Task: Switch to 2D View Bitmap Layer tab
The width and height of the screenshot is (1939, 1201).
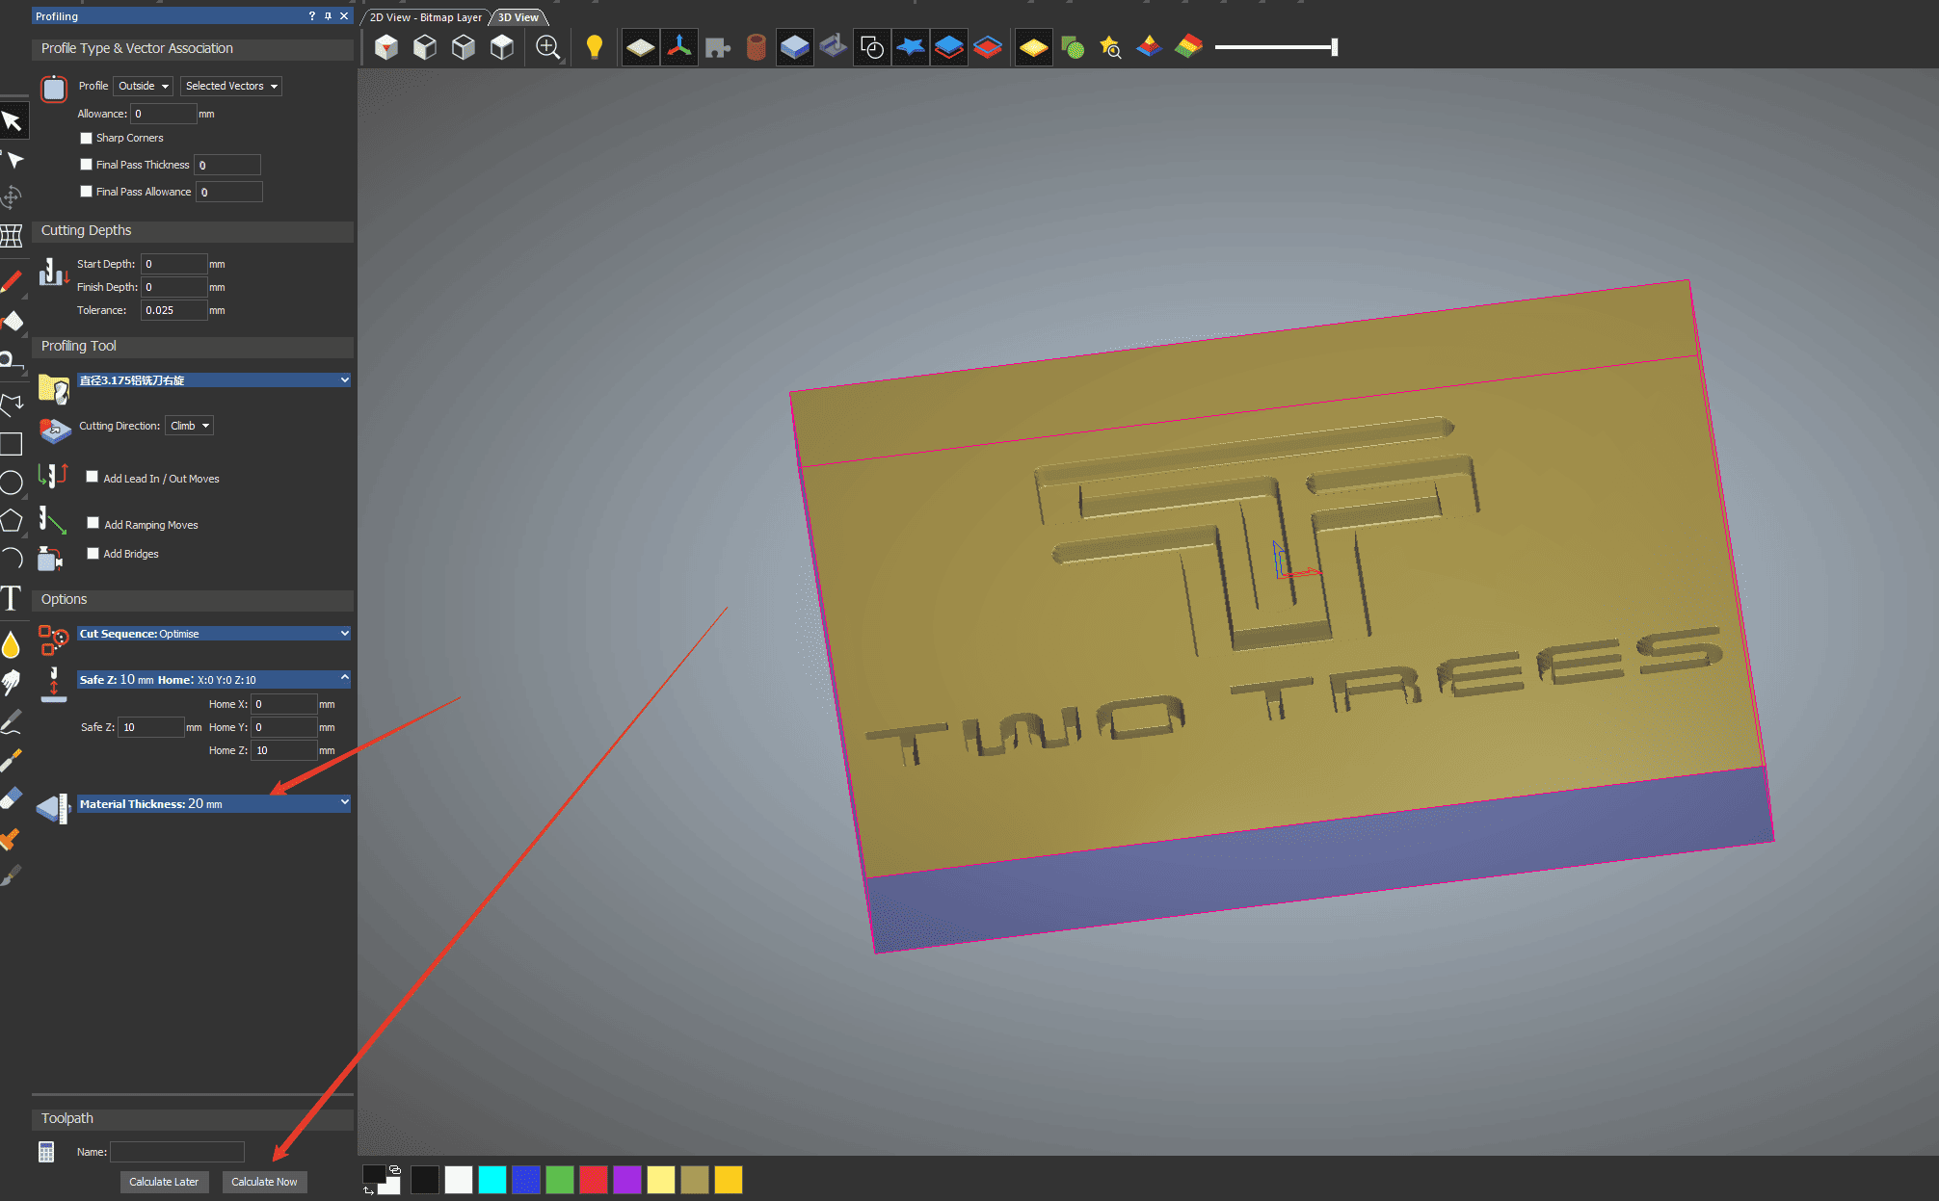Action: (425, 17)
